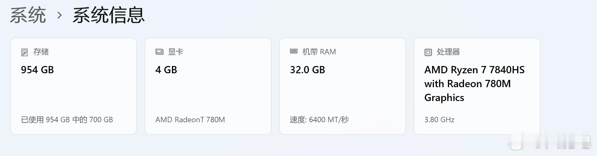Click 已使用 954 GB 中的 700 GB text
597x156 pixels.
pyautogui.click(x=67, y=120)
